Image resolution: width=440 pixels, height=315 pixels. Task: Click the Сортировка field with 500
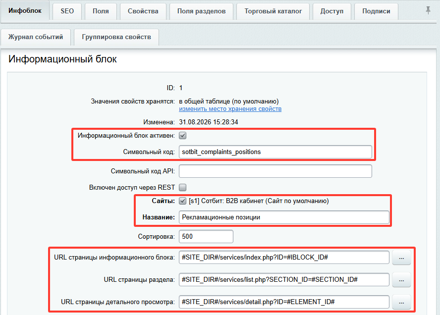pyautogui.click(x=206, y=236)
